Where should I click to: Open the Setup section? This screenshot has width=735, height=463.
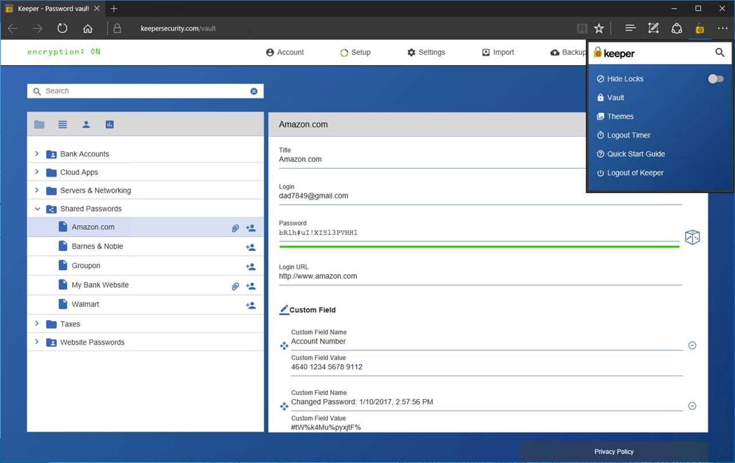pos(355,53)
